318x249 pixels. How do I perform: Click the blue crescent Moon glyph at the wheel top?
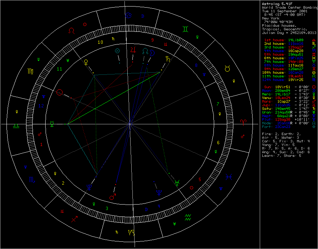point(152,52)
